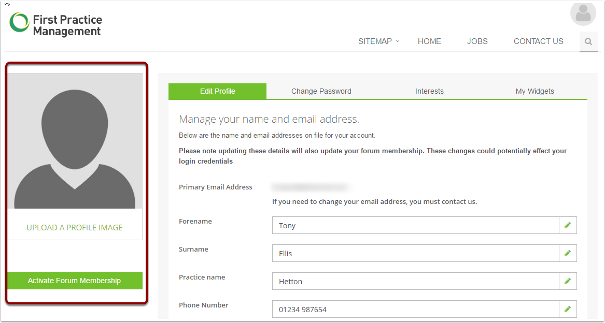The image size is (605, 323).
Task: Switch to the Change Password tab
Action: pyautogui.click(x=321, y=91)
